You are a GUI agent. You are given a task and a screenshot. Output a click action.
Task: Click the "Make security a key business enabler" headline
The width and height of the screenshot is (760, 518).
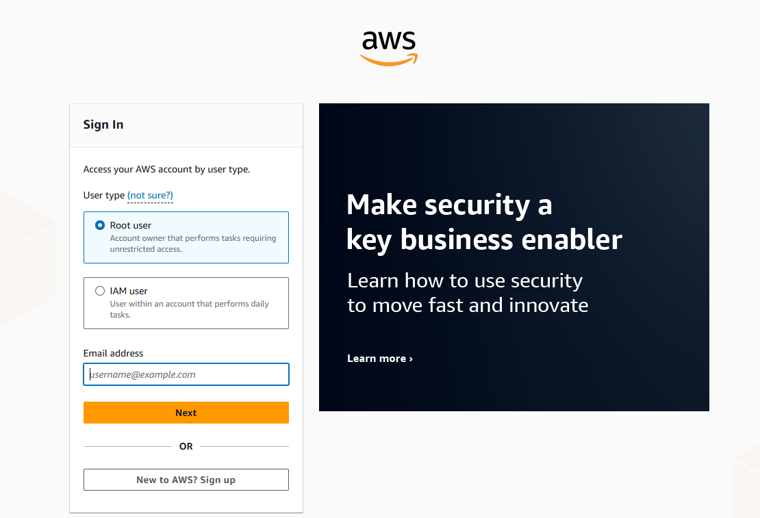coord(483,222)
